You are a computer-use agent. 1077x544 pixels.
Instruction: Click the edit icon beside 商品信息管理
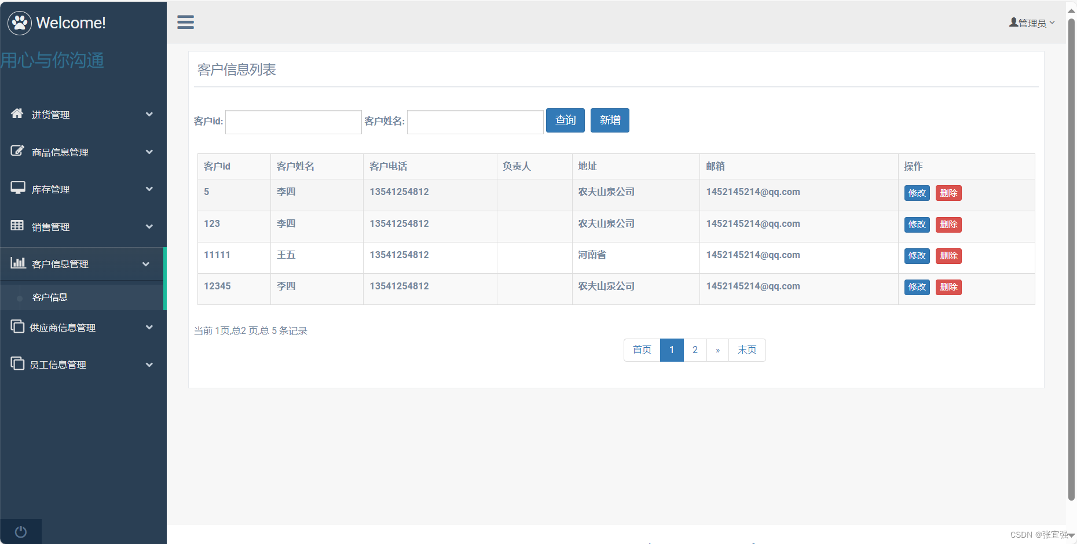coord(17,151)
